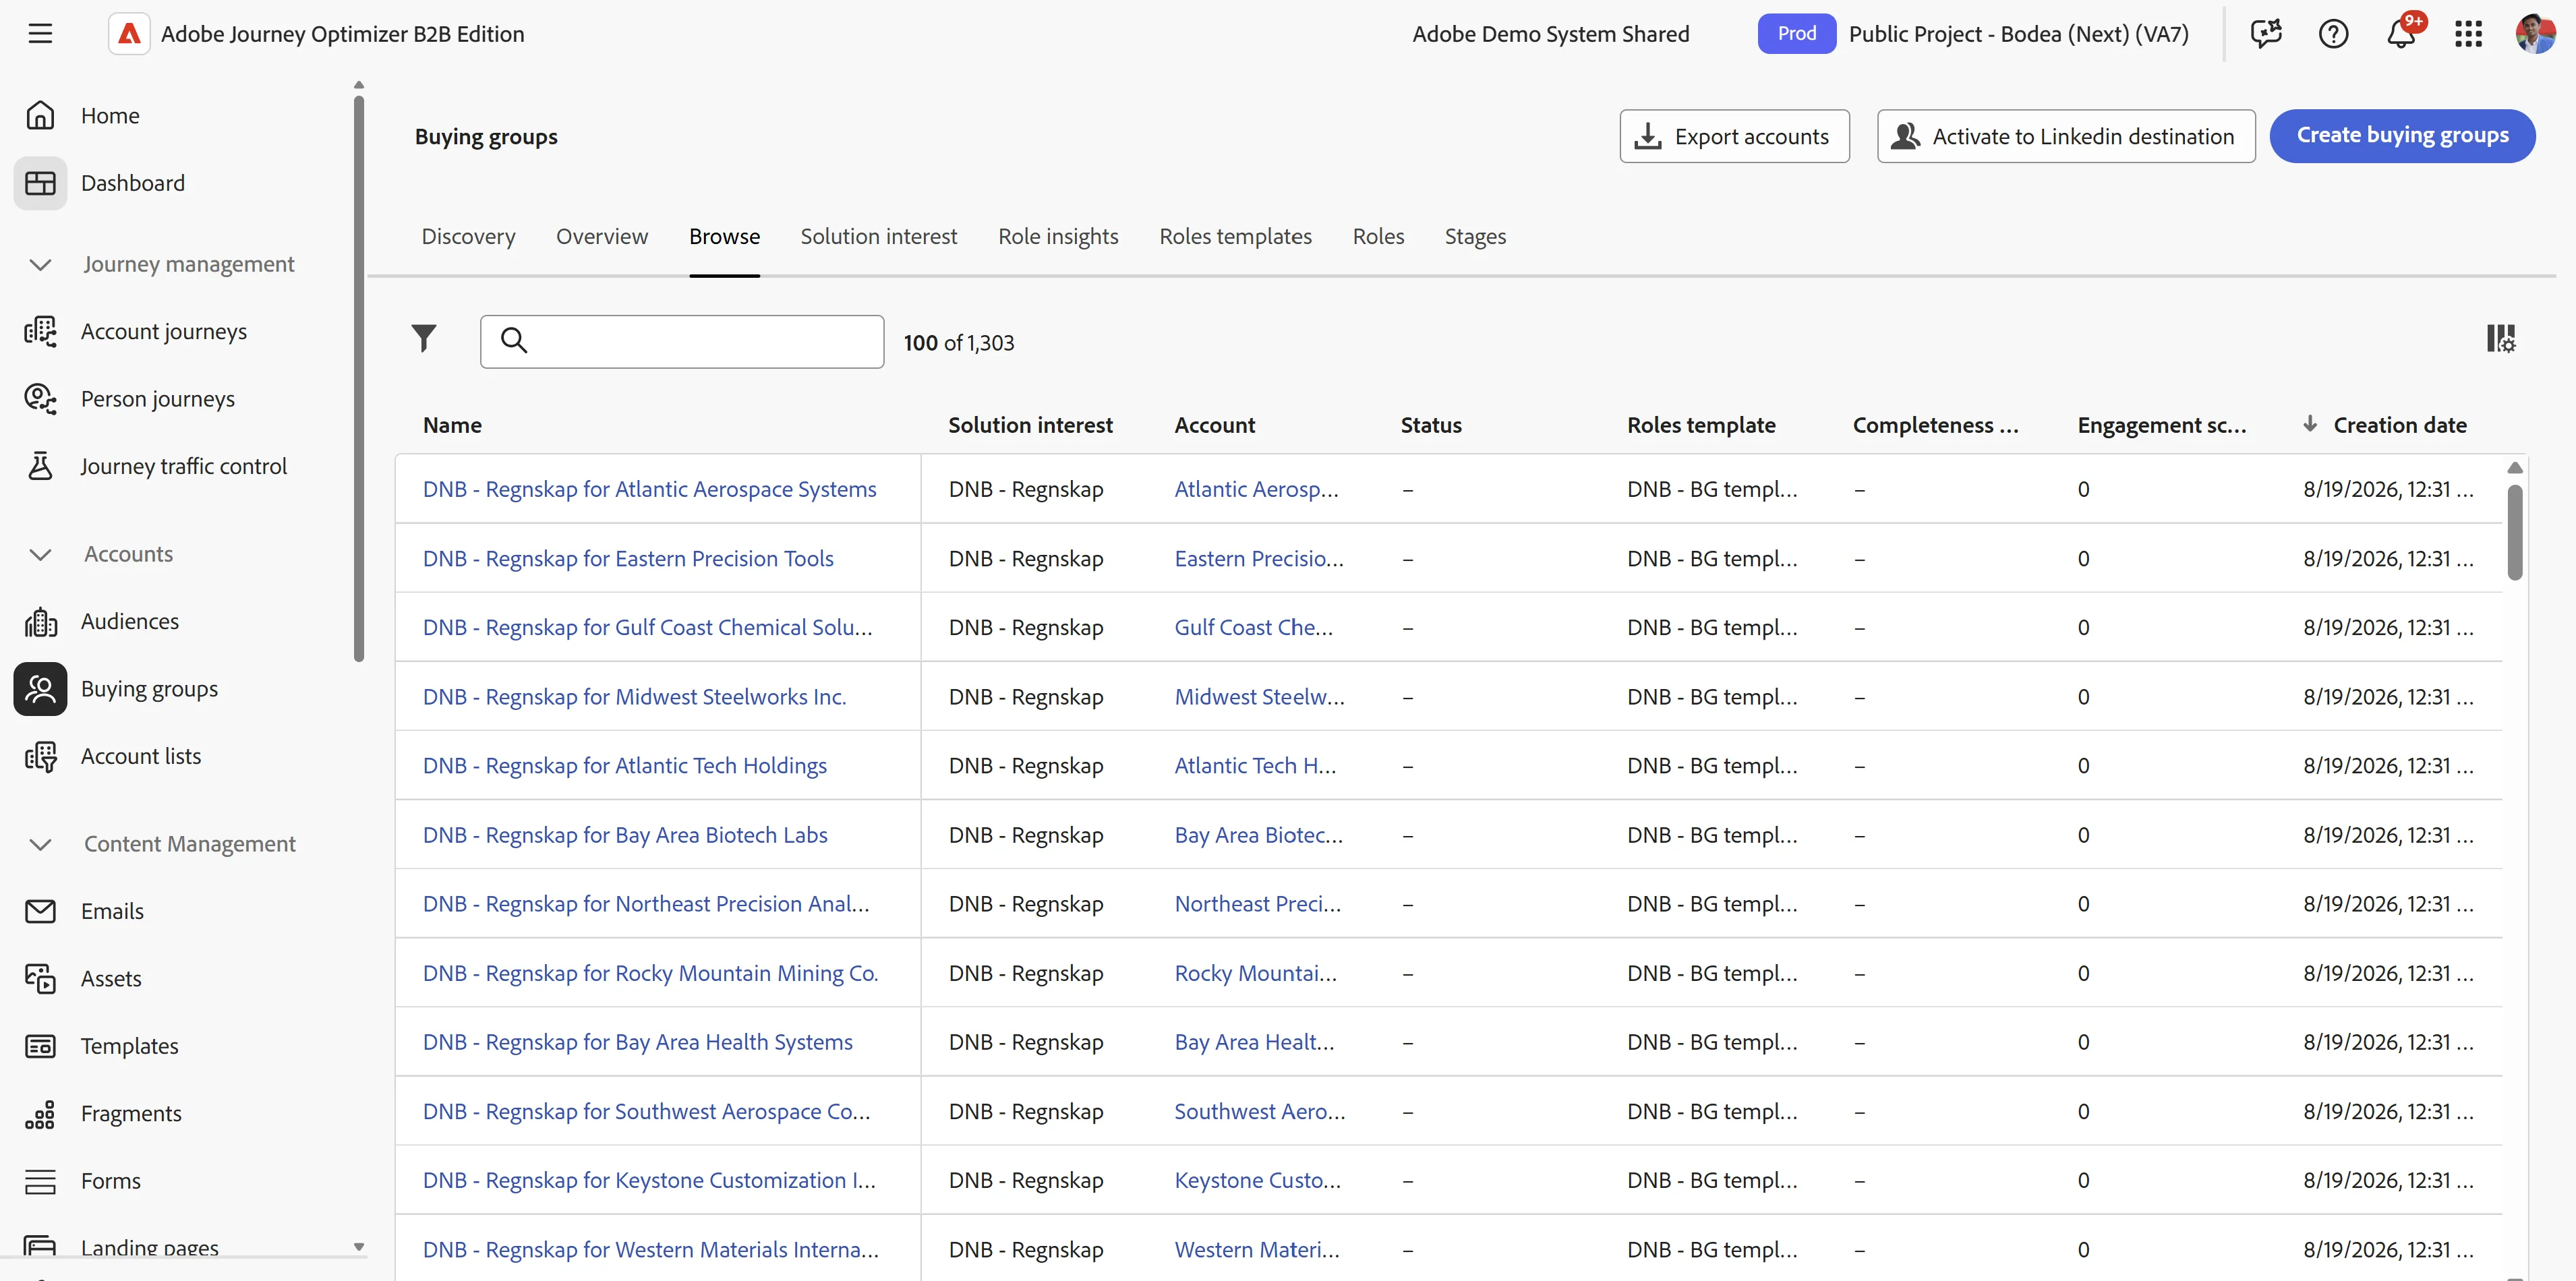
Task: Switch to the Role insights tab
Action: pos(1058,237)
